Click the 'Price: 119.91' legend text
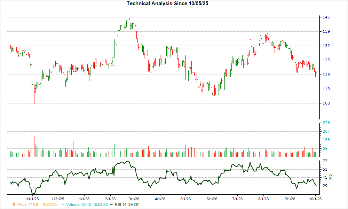 point(29,204)
